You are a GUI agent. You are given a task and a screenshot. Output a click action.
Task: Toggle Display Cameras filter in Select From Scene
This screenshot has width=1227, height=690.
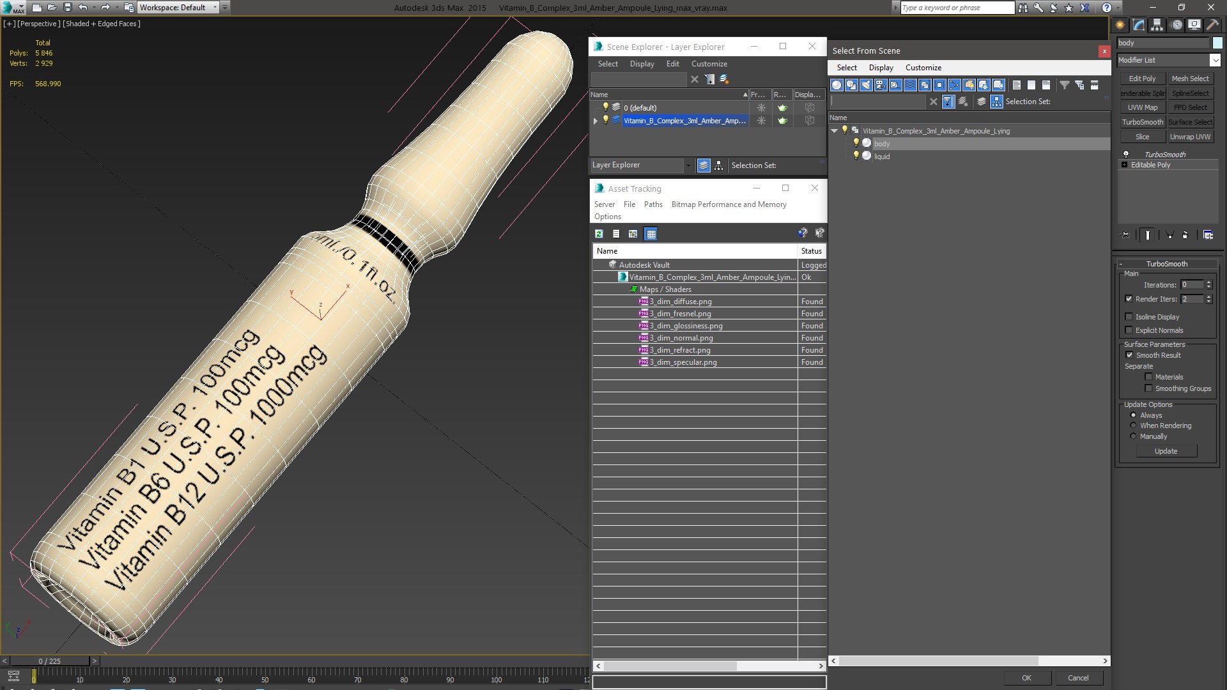881,85
